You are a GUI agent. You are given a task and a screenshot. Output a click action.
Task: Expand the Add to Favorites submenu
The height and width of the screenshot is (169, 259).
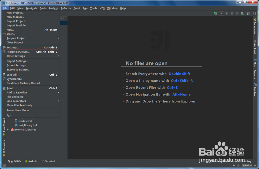(31, 93)
